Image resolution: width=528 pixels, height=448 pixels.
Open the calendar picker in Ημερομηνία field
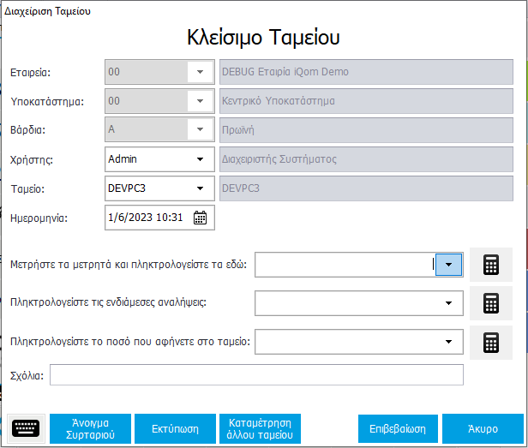[x=200, y=218]
